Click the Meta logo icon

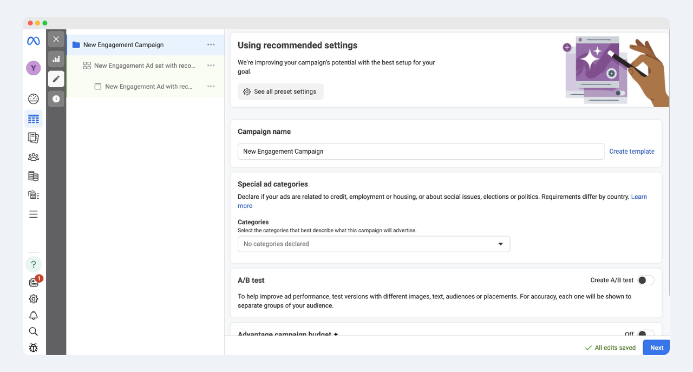coord(34,41)
